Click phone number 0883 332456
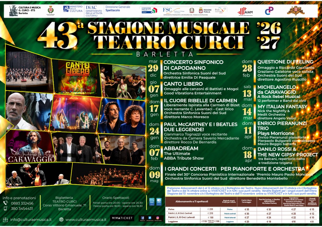Image resolution: width=322 pixels, height=227 pixels. coord(22,203)
